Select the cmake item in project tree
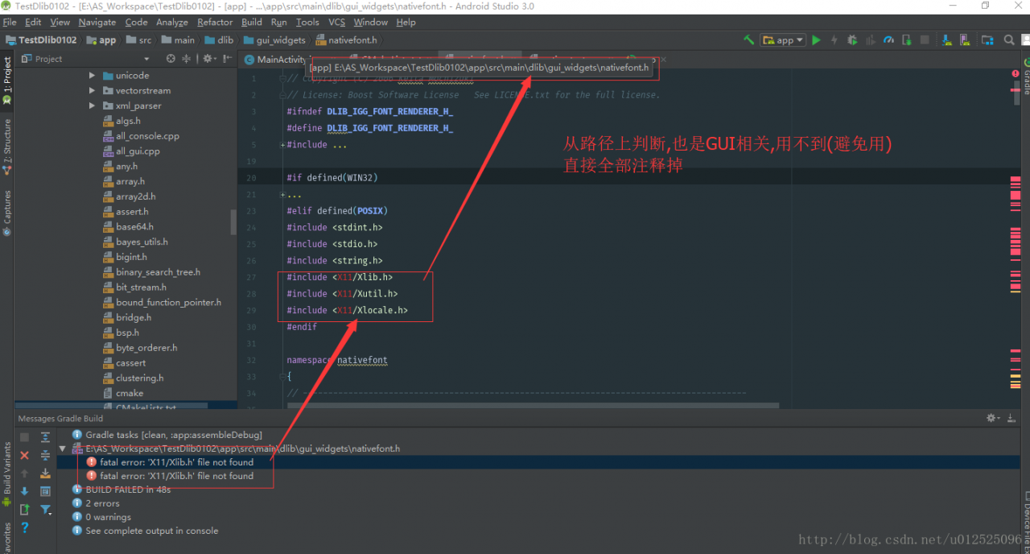 (x=123, y=393)
